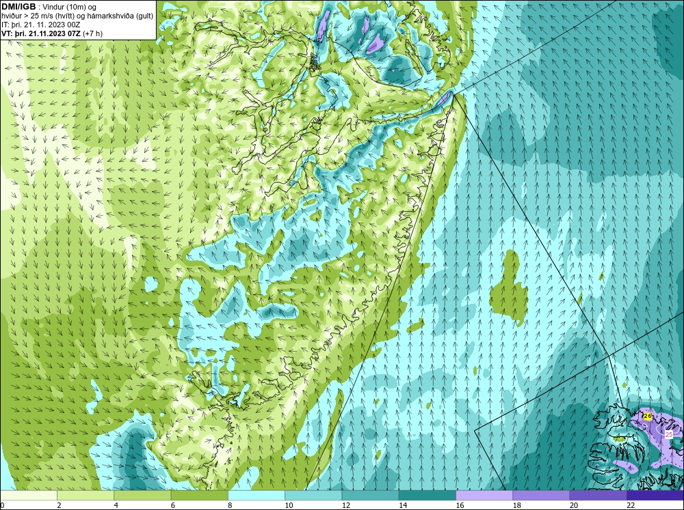Click the legend scale number '12'
684x510 pixels.
click(346, 505)
